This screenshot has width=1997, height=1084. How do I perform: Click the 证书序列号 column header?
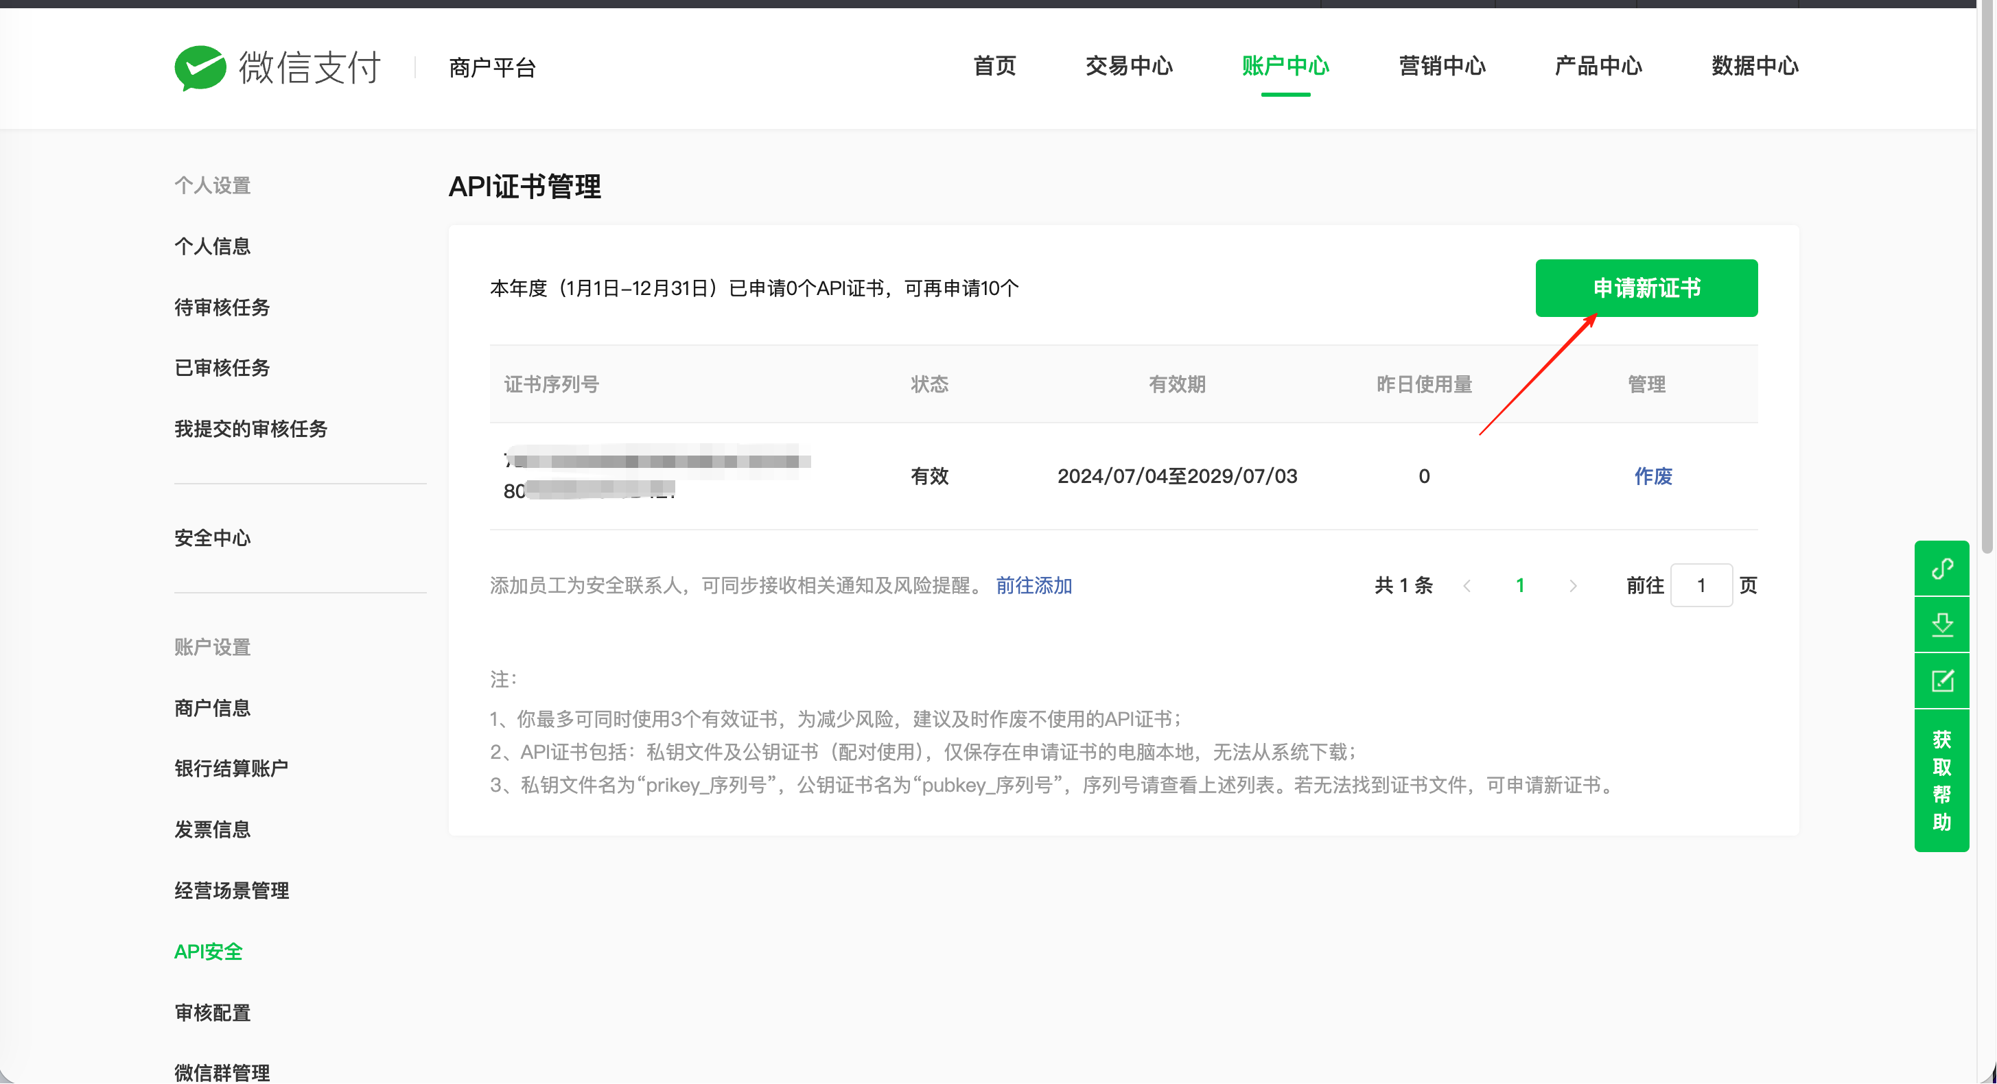point(551,384)
